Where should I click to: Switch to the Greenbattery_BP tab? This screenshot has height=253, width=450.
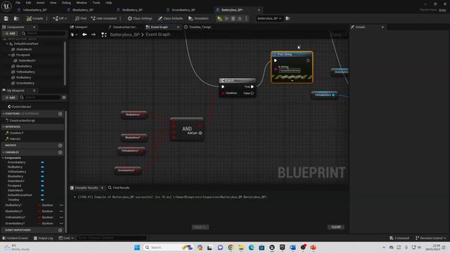pos(184,10)
